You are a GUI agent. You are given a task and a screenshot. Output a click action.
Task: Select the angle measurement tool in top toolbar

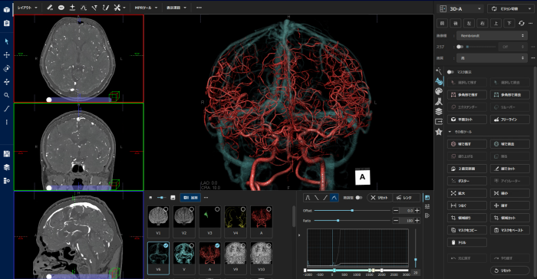click(x=94, y=7)
